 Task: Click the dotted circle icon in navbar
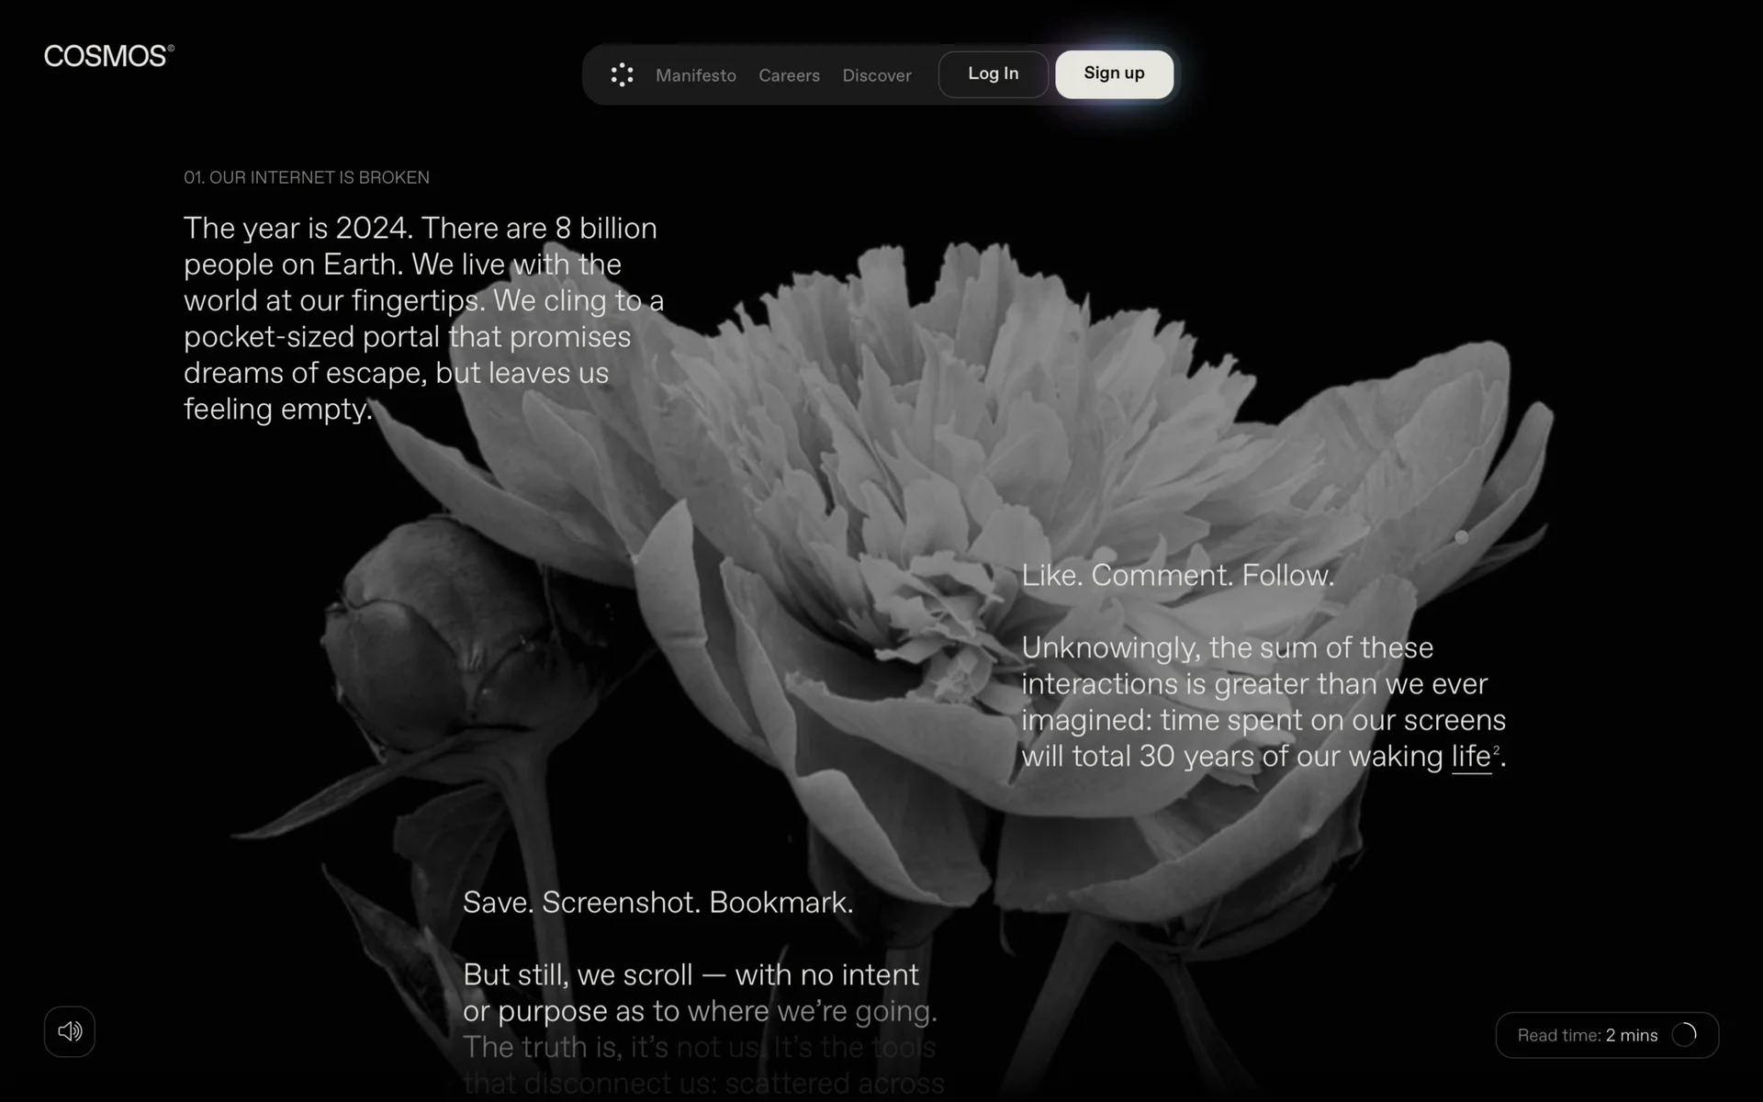point(622,75)
